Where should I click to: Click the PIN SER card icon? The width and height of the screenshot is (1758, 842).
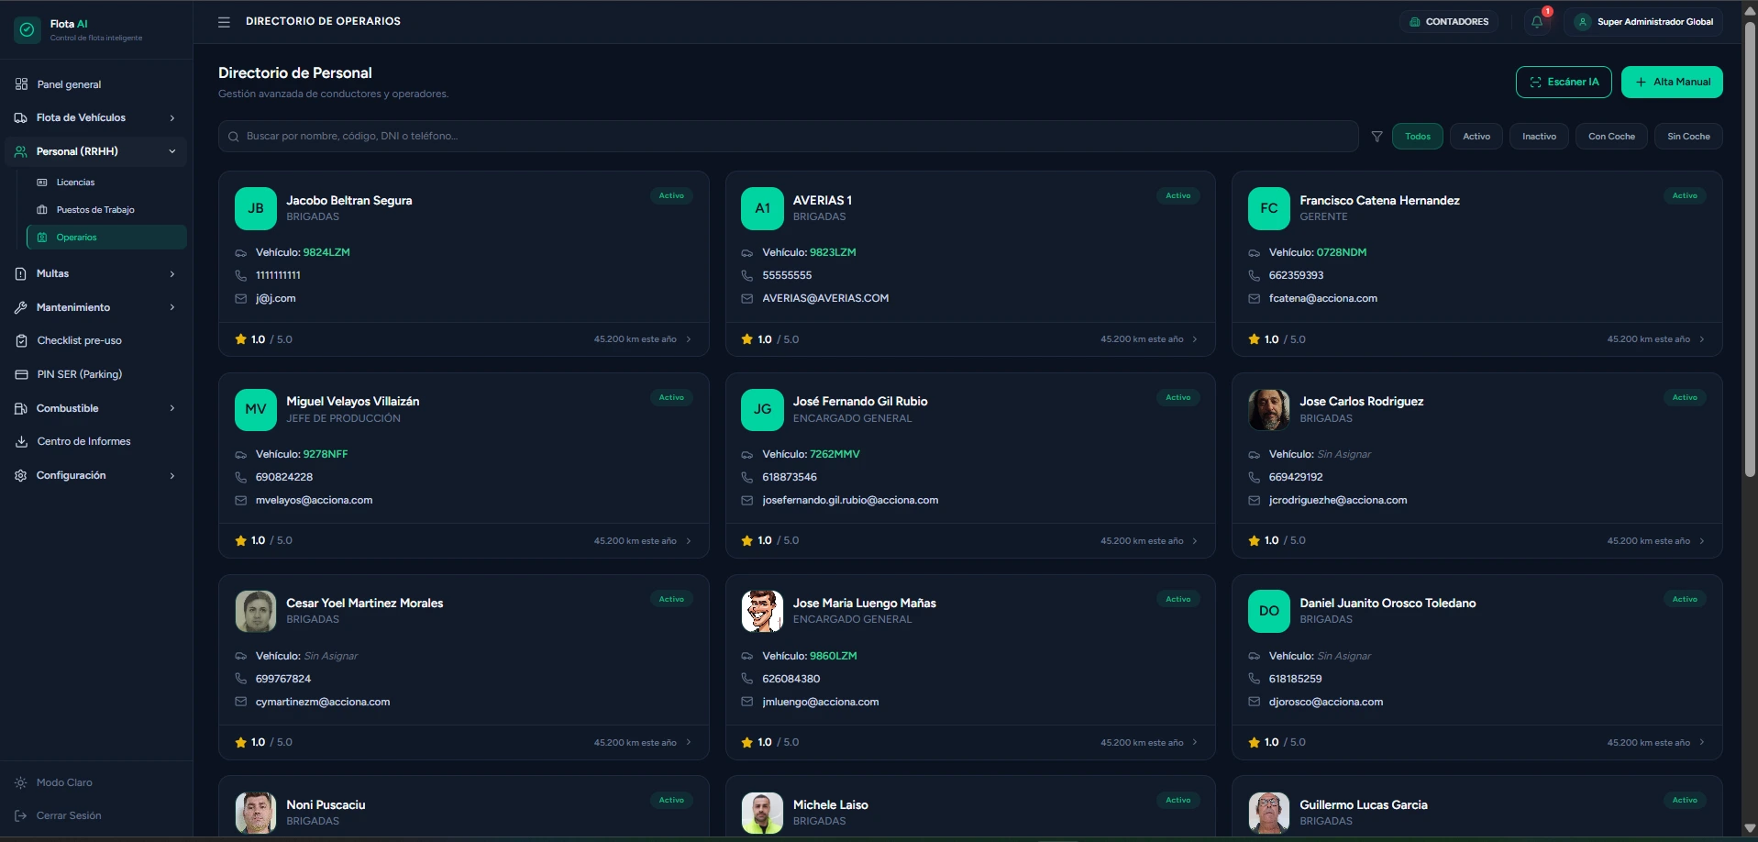pos(21,374)
